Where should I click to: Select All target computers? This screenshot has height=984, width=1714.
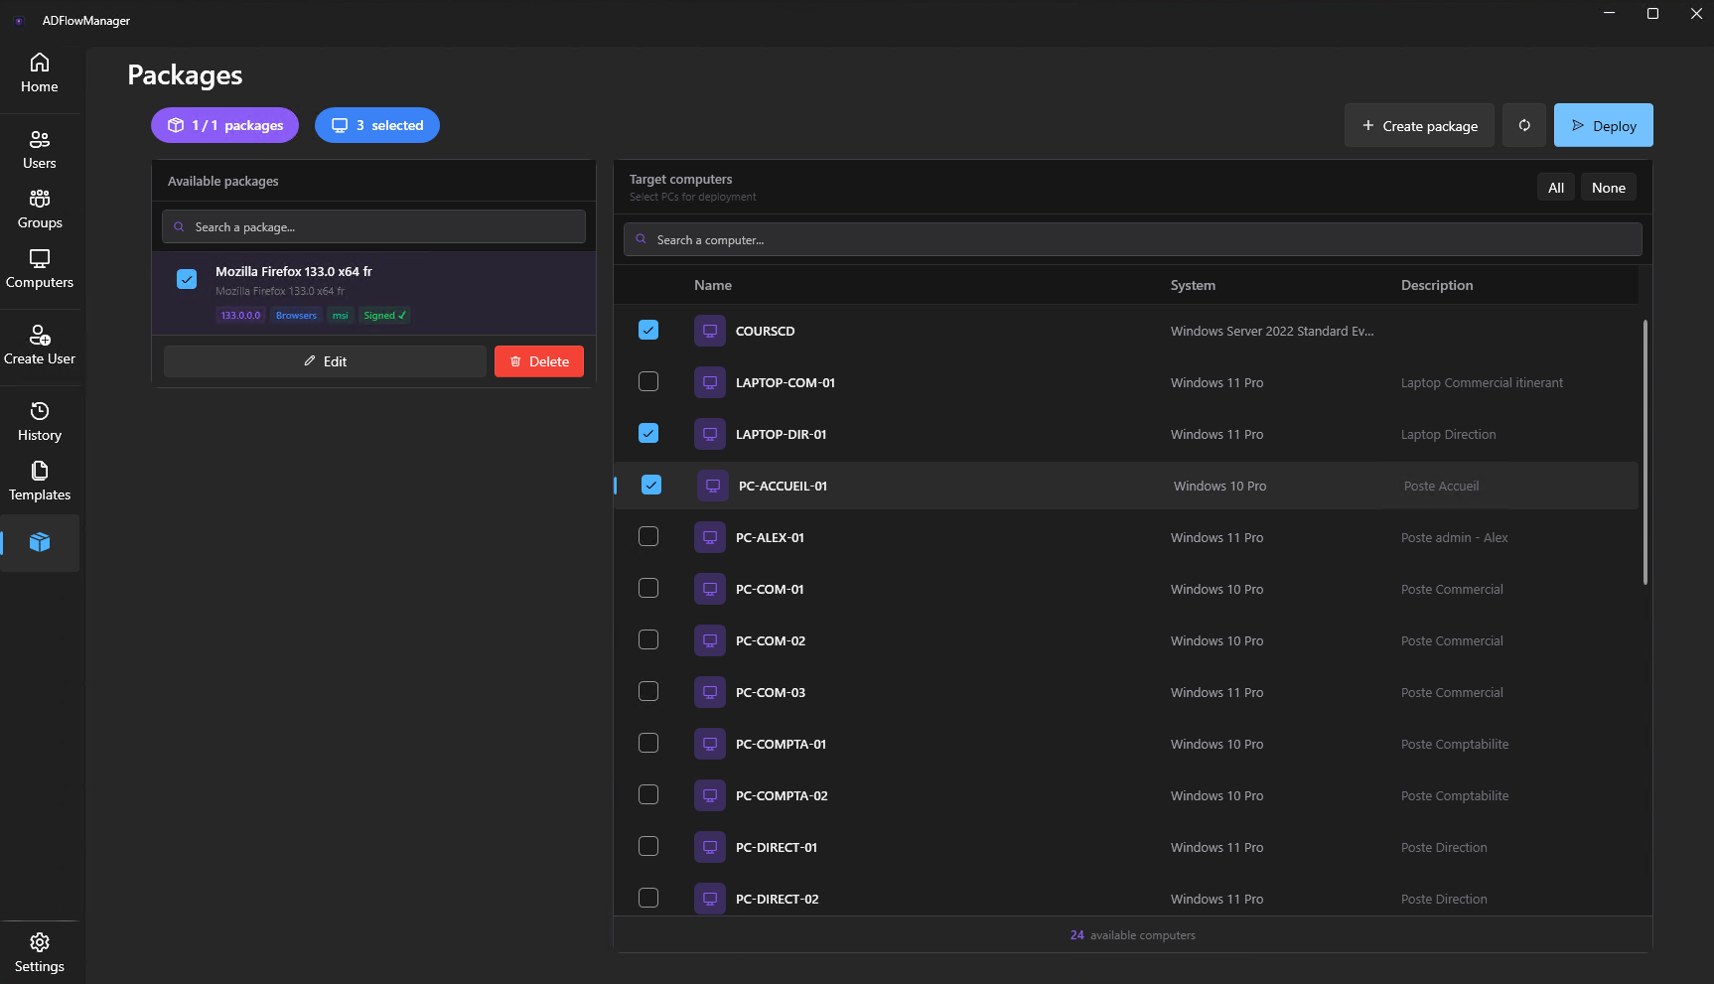[x=1555, y=188]
